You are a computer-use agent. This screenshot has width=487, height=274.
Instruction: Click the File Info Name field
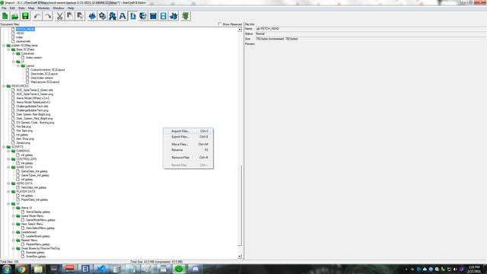tap(371, 29)
